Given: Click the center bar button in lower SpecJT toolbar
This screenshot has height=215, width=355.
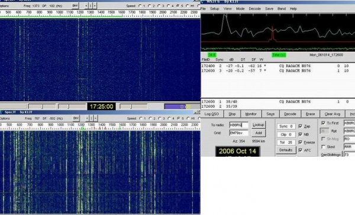Looking at the screenshot, I should [92, 118].
